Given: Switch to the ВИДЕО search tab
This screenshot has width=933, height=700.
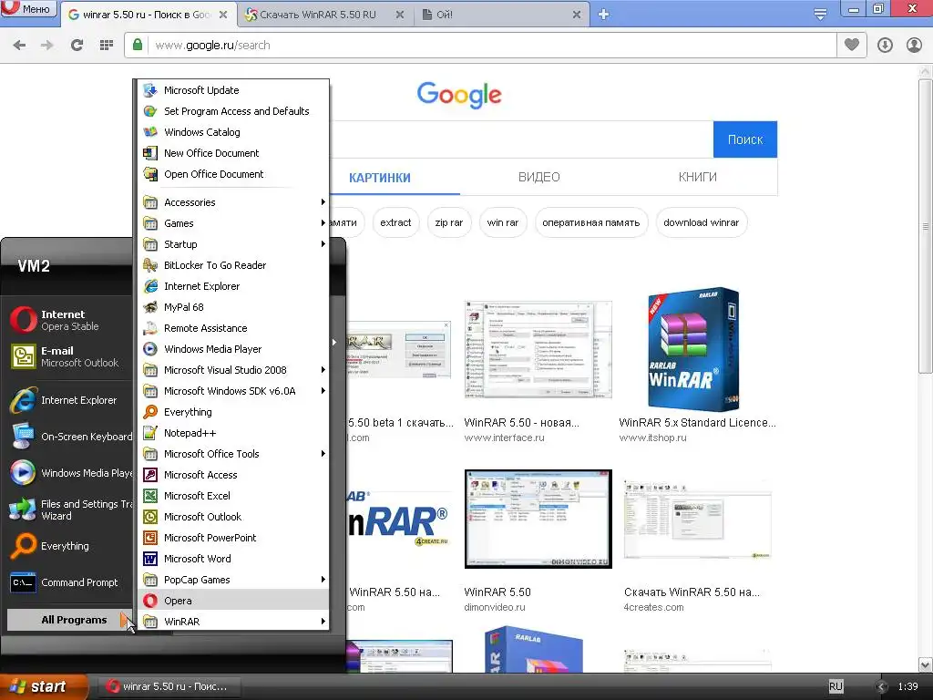Looking at the screenshot, I should 539,177.
